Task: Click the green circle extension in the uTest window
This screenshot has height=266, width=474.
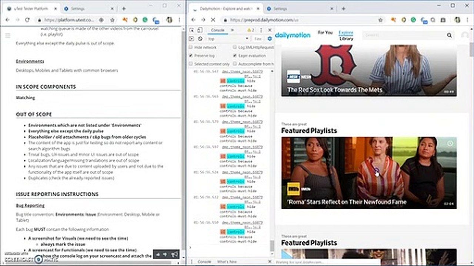Action: [145, 20]
